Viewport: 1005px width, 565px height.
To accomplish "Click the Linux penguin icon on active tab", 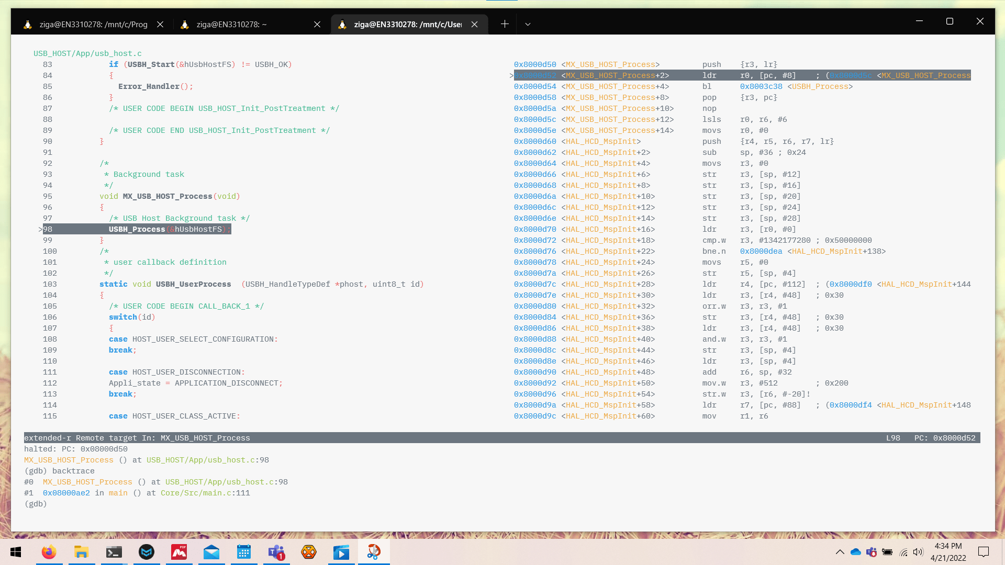I will (x=342, y=25).
